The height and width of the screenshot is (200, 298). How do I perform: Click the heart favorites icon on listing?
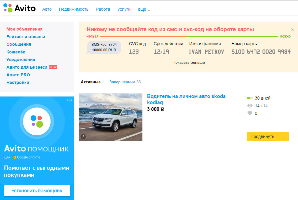click(250, 113)
